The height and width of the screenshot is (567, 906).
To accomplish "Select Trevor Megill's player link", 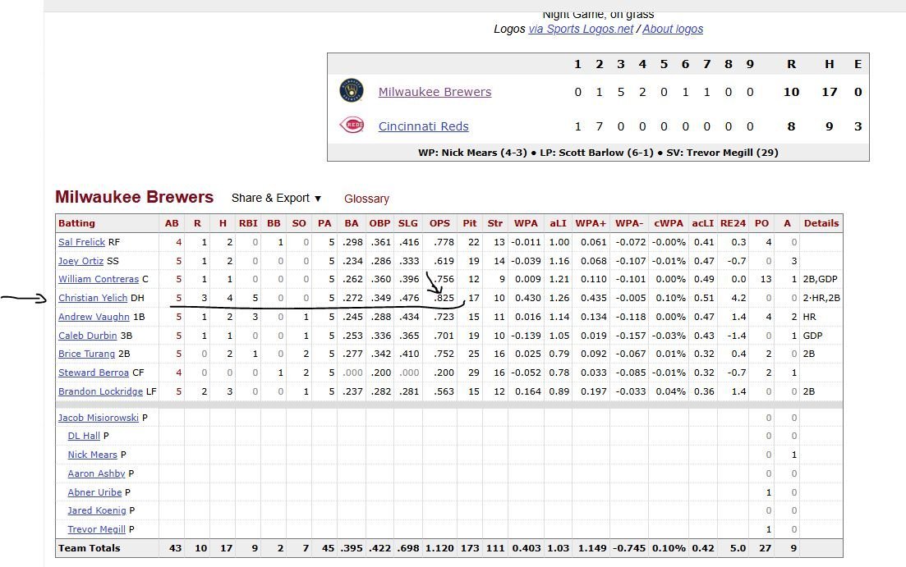I will 96,529.
